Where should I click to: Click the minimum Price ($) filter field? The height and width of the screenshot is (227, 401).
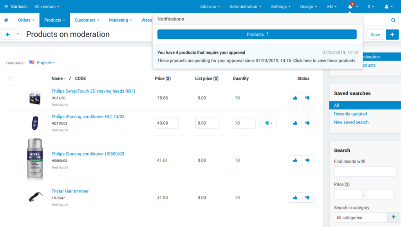[348, 194]
